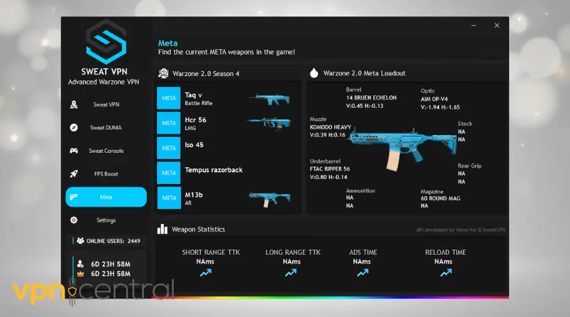Open the FPS Boost sidebar section
The image size is (570, 317).
click(x=106, y=174)
